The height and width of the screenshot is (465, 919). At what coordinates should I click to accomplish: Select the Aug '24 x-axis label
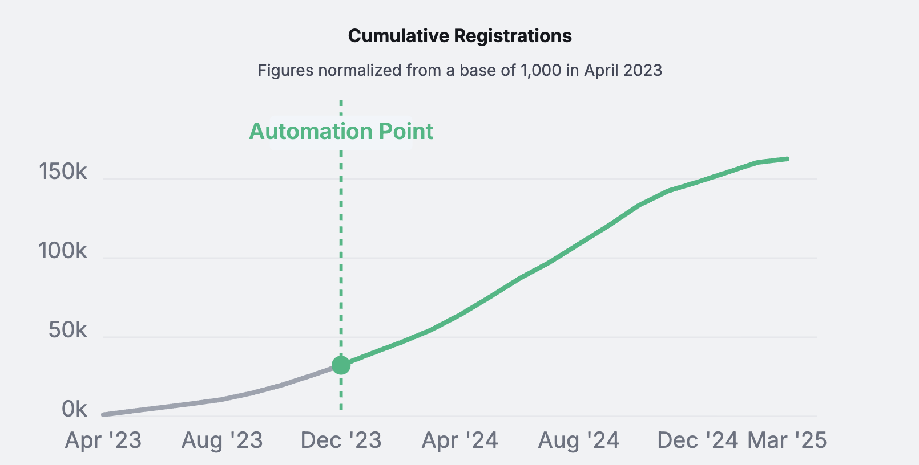[x=579, y=440]
